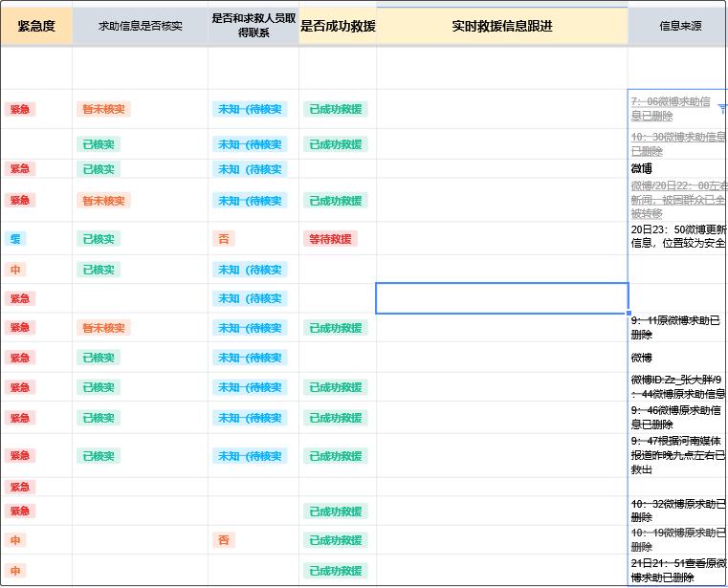728x588 pixels.
Task: Select the 10:32微博原求助已删除 cell
Action: coord(678,511)
